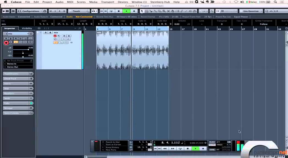Select the Draw pencil tool
288x158 pixels.
pos(182,11)
